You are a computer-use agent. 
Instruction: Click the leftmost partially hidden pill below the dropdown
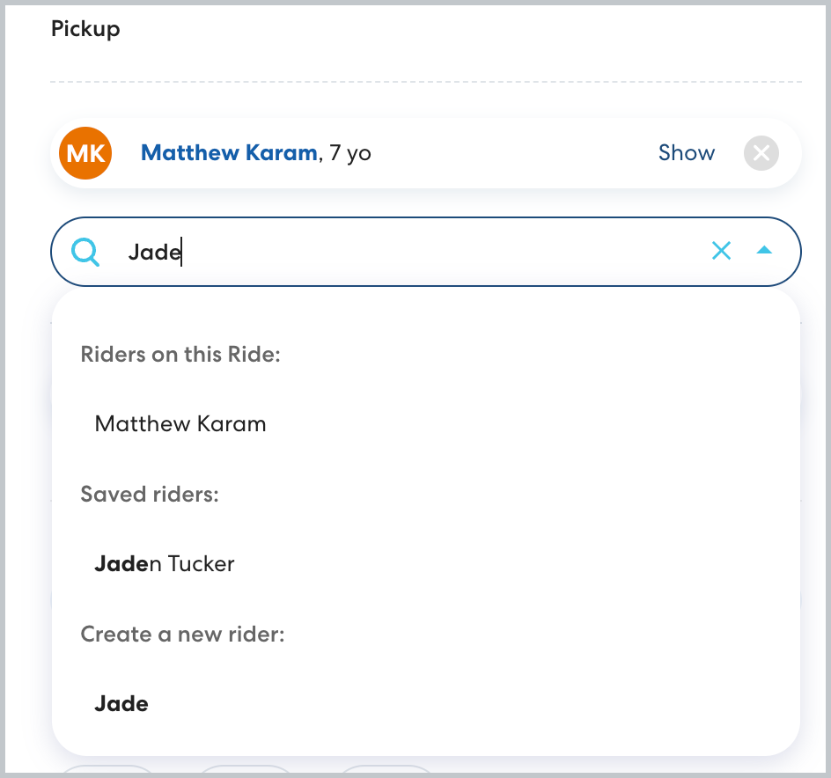pyautogui.click(x=107, y=771)
